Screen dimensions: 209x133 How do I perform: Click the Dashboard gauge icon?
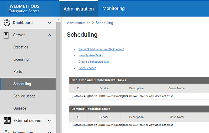[7, 23]
